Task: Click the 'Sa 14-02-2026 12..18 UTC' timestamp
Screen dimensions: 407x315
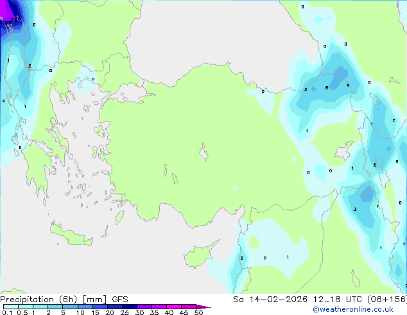Action: click(x=299, y=300)
